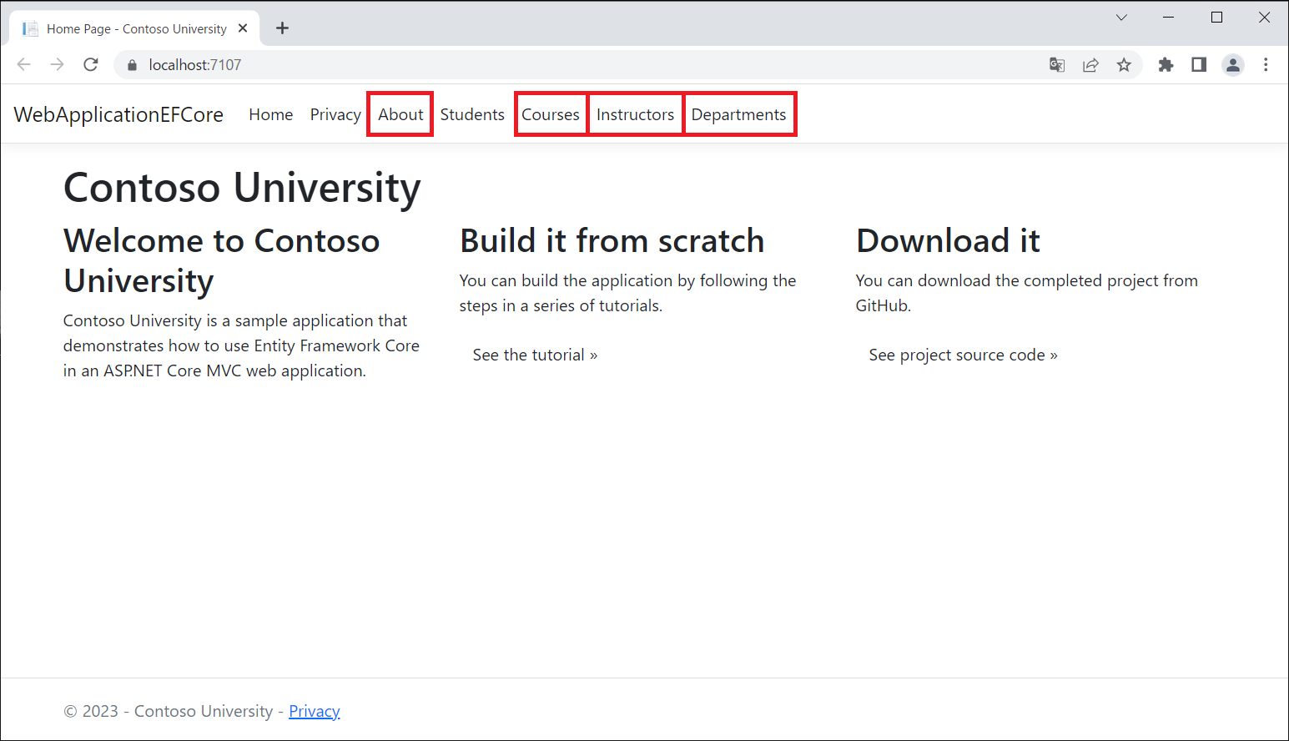This screenshot has width=1289, height=741.
Task: Click the See the tutorial link
Action: click(535, 355)
